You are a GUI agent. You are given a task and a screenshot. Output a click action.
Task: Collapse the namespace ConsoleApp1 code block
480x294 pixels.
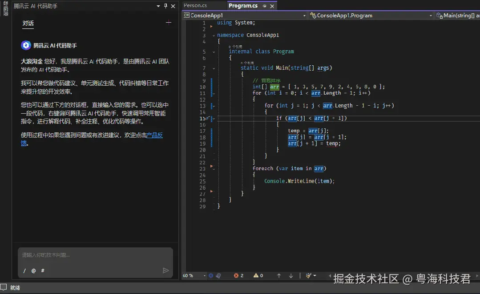[x=213, y=36]
